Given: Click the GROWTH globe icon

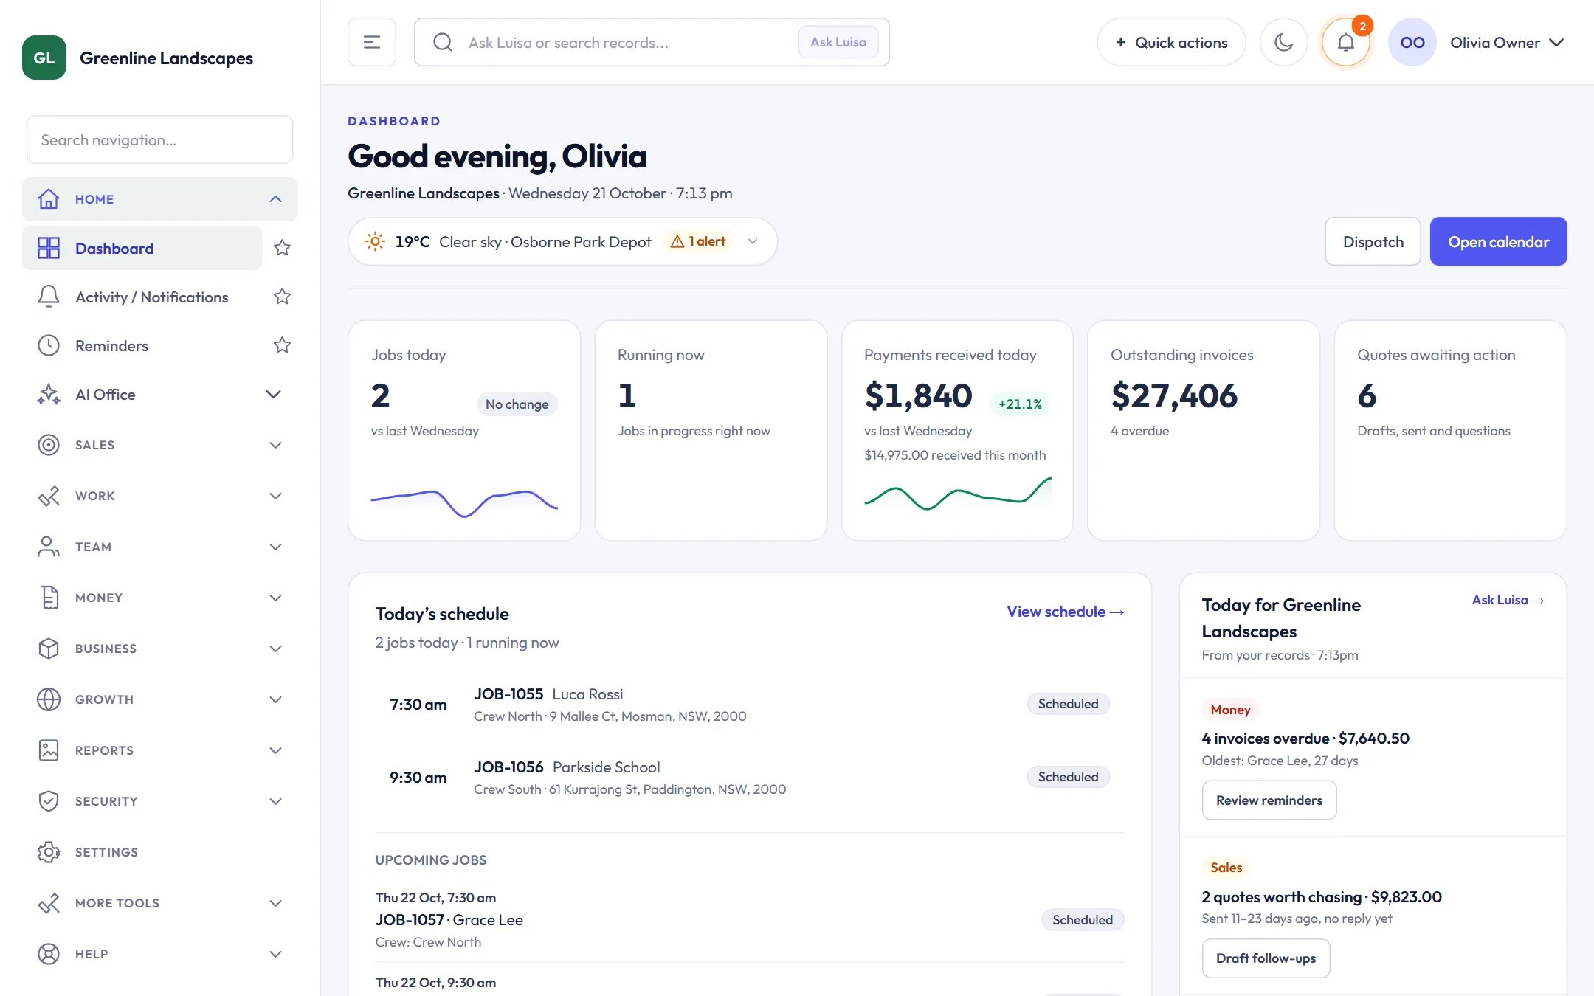Looking at the screenshot, I should point(49,699).
